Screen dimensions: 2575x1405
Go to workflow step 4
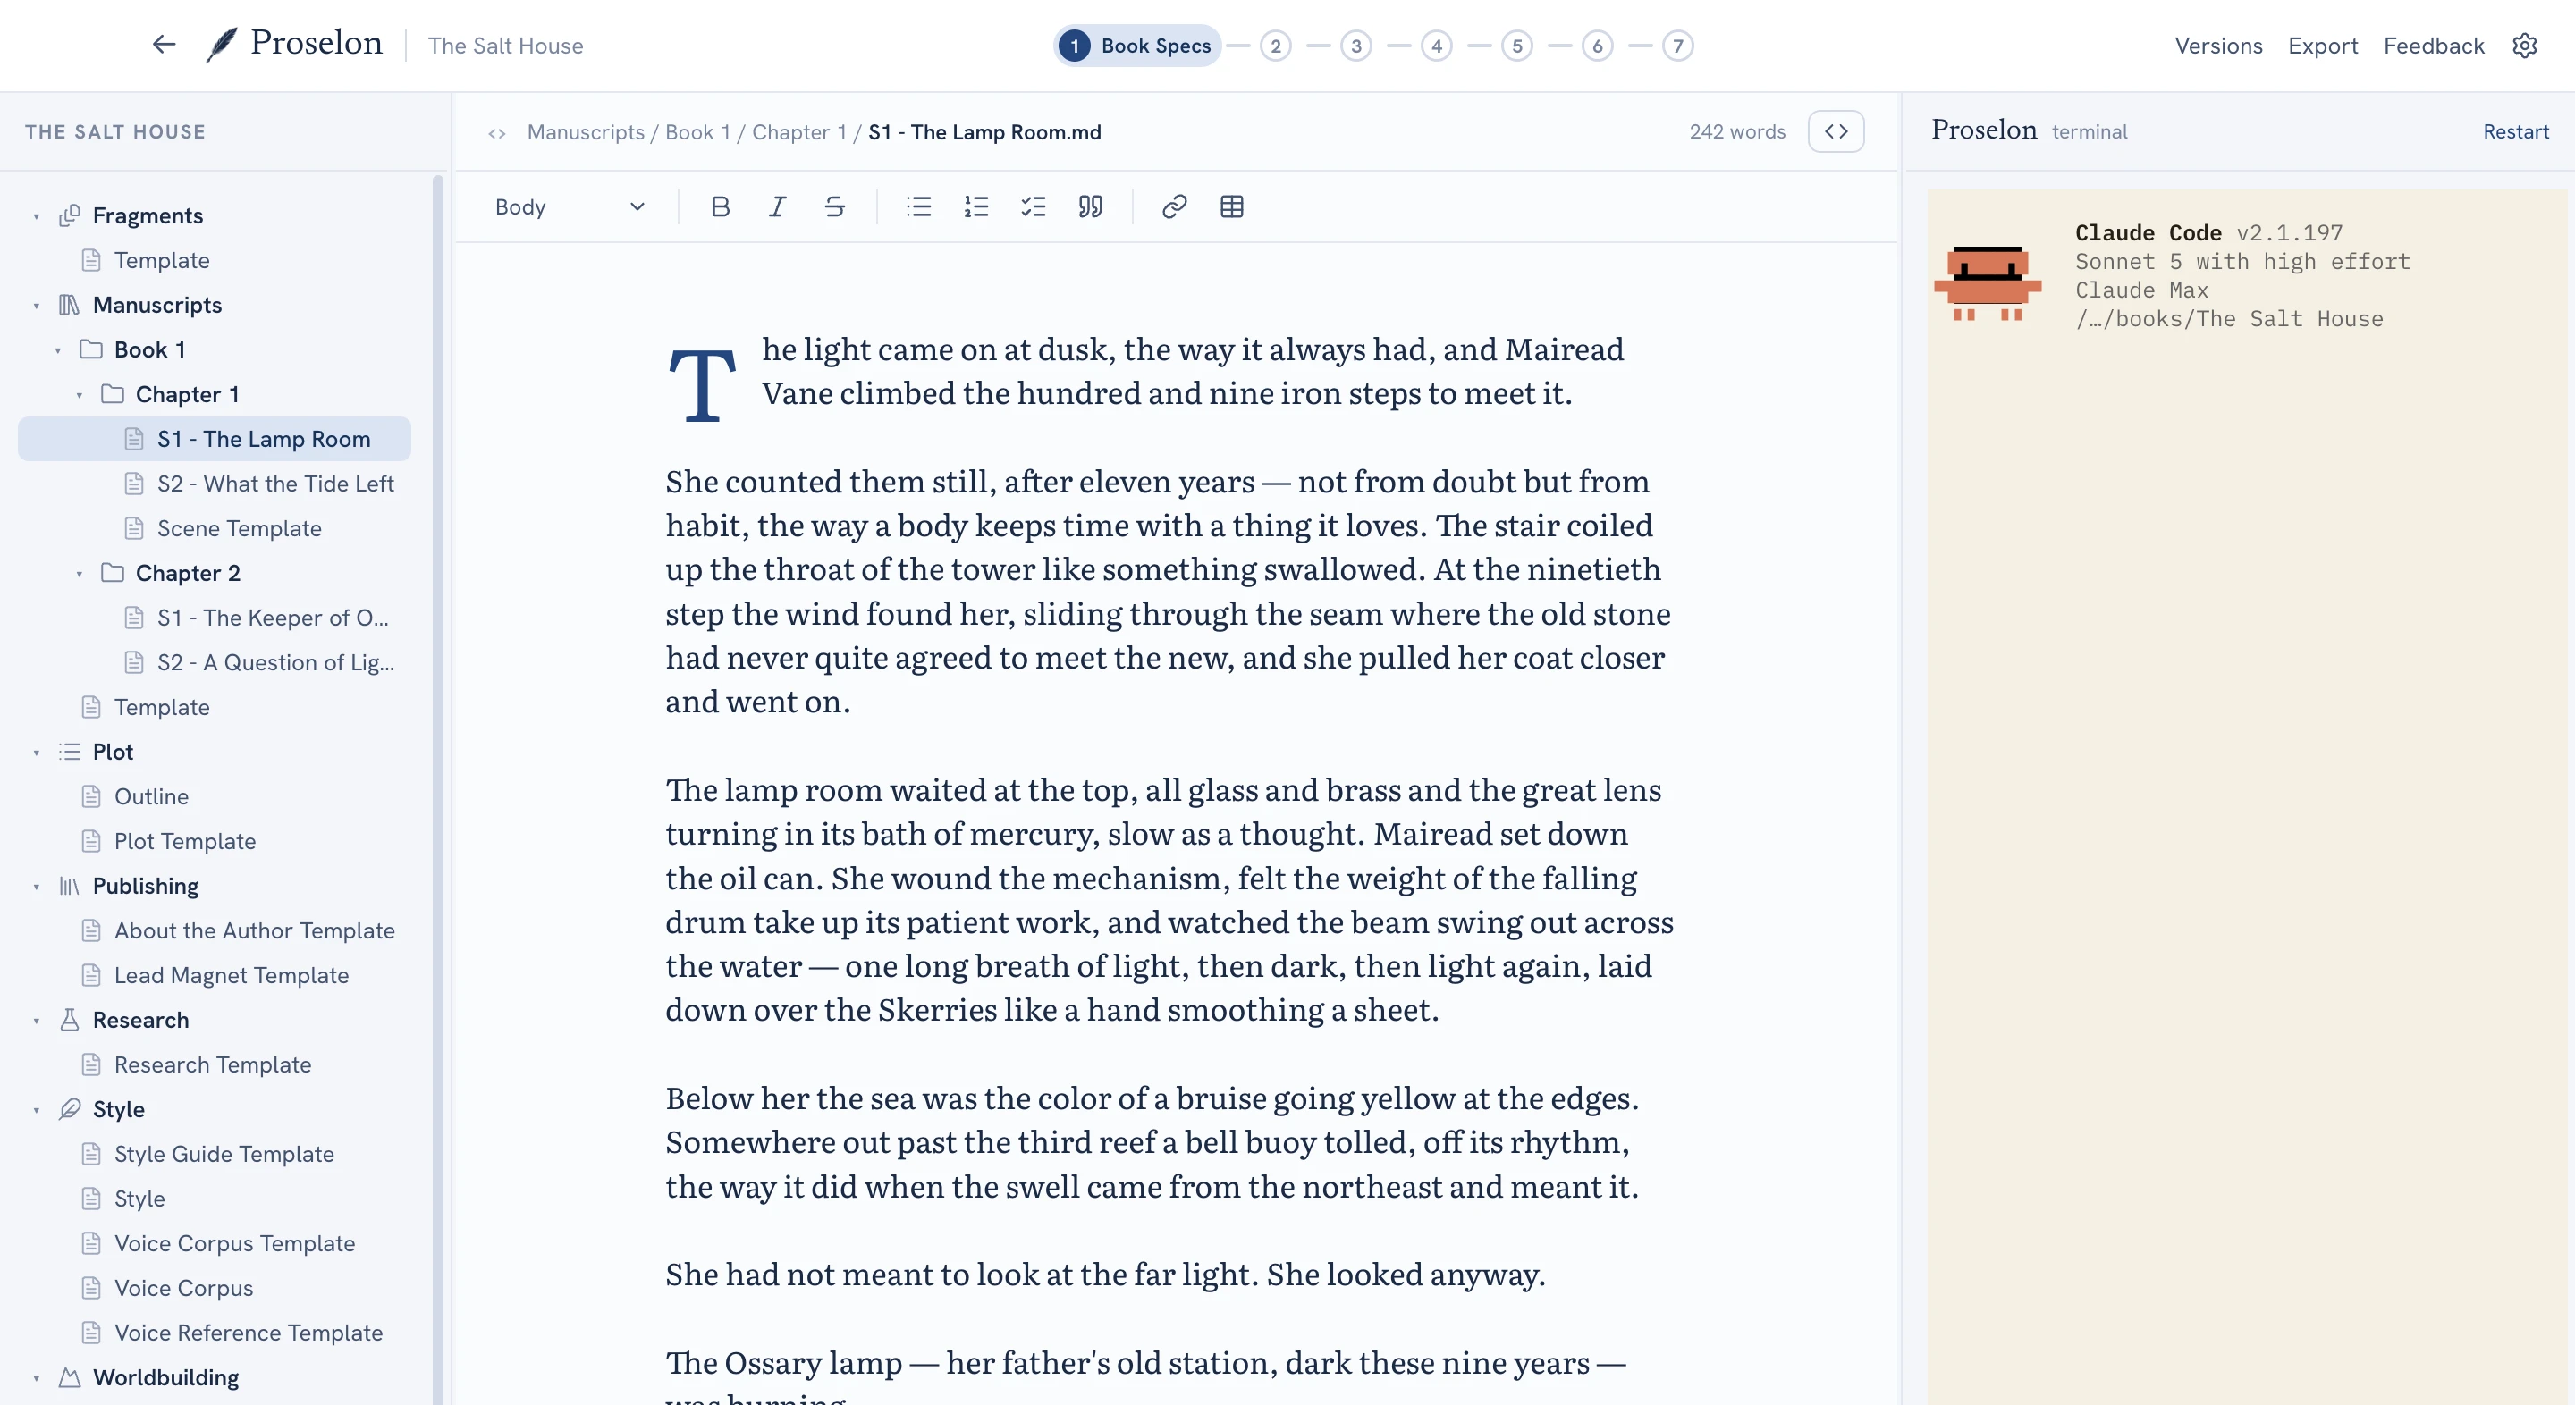[x=1437, y=46]
